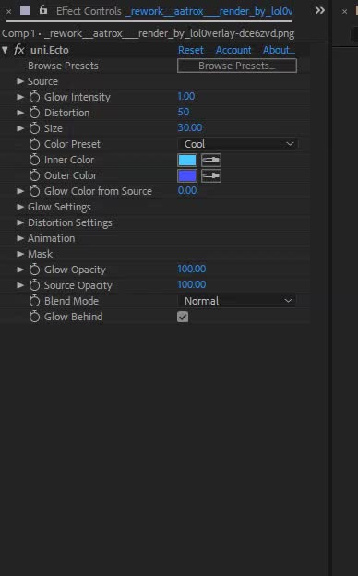Uncheck the Glow Behind checkbox
This screenshot has height=576, width=358.
(x=183, y=317)
